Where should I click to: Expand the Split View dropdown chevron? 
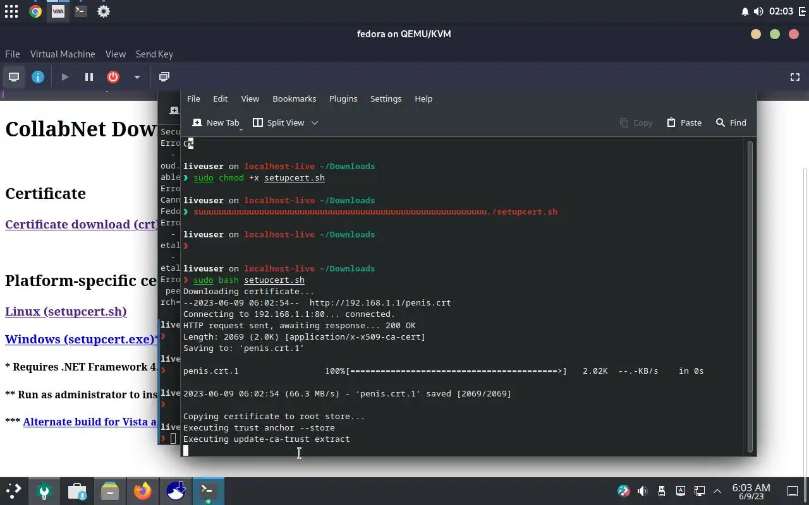click(315, 122)
